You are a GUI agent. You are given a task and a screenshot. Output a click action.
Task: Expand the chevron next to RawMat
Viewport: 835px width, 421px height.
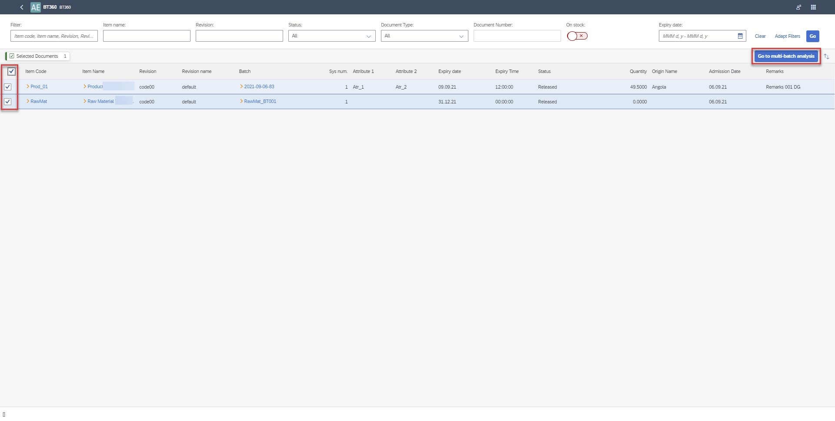pos(27,101)
